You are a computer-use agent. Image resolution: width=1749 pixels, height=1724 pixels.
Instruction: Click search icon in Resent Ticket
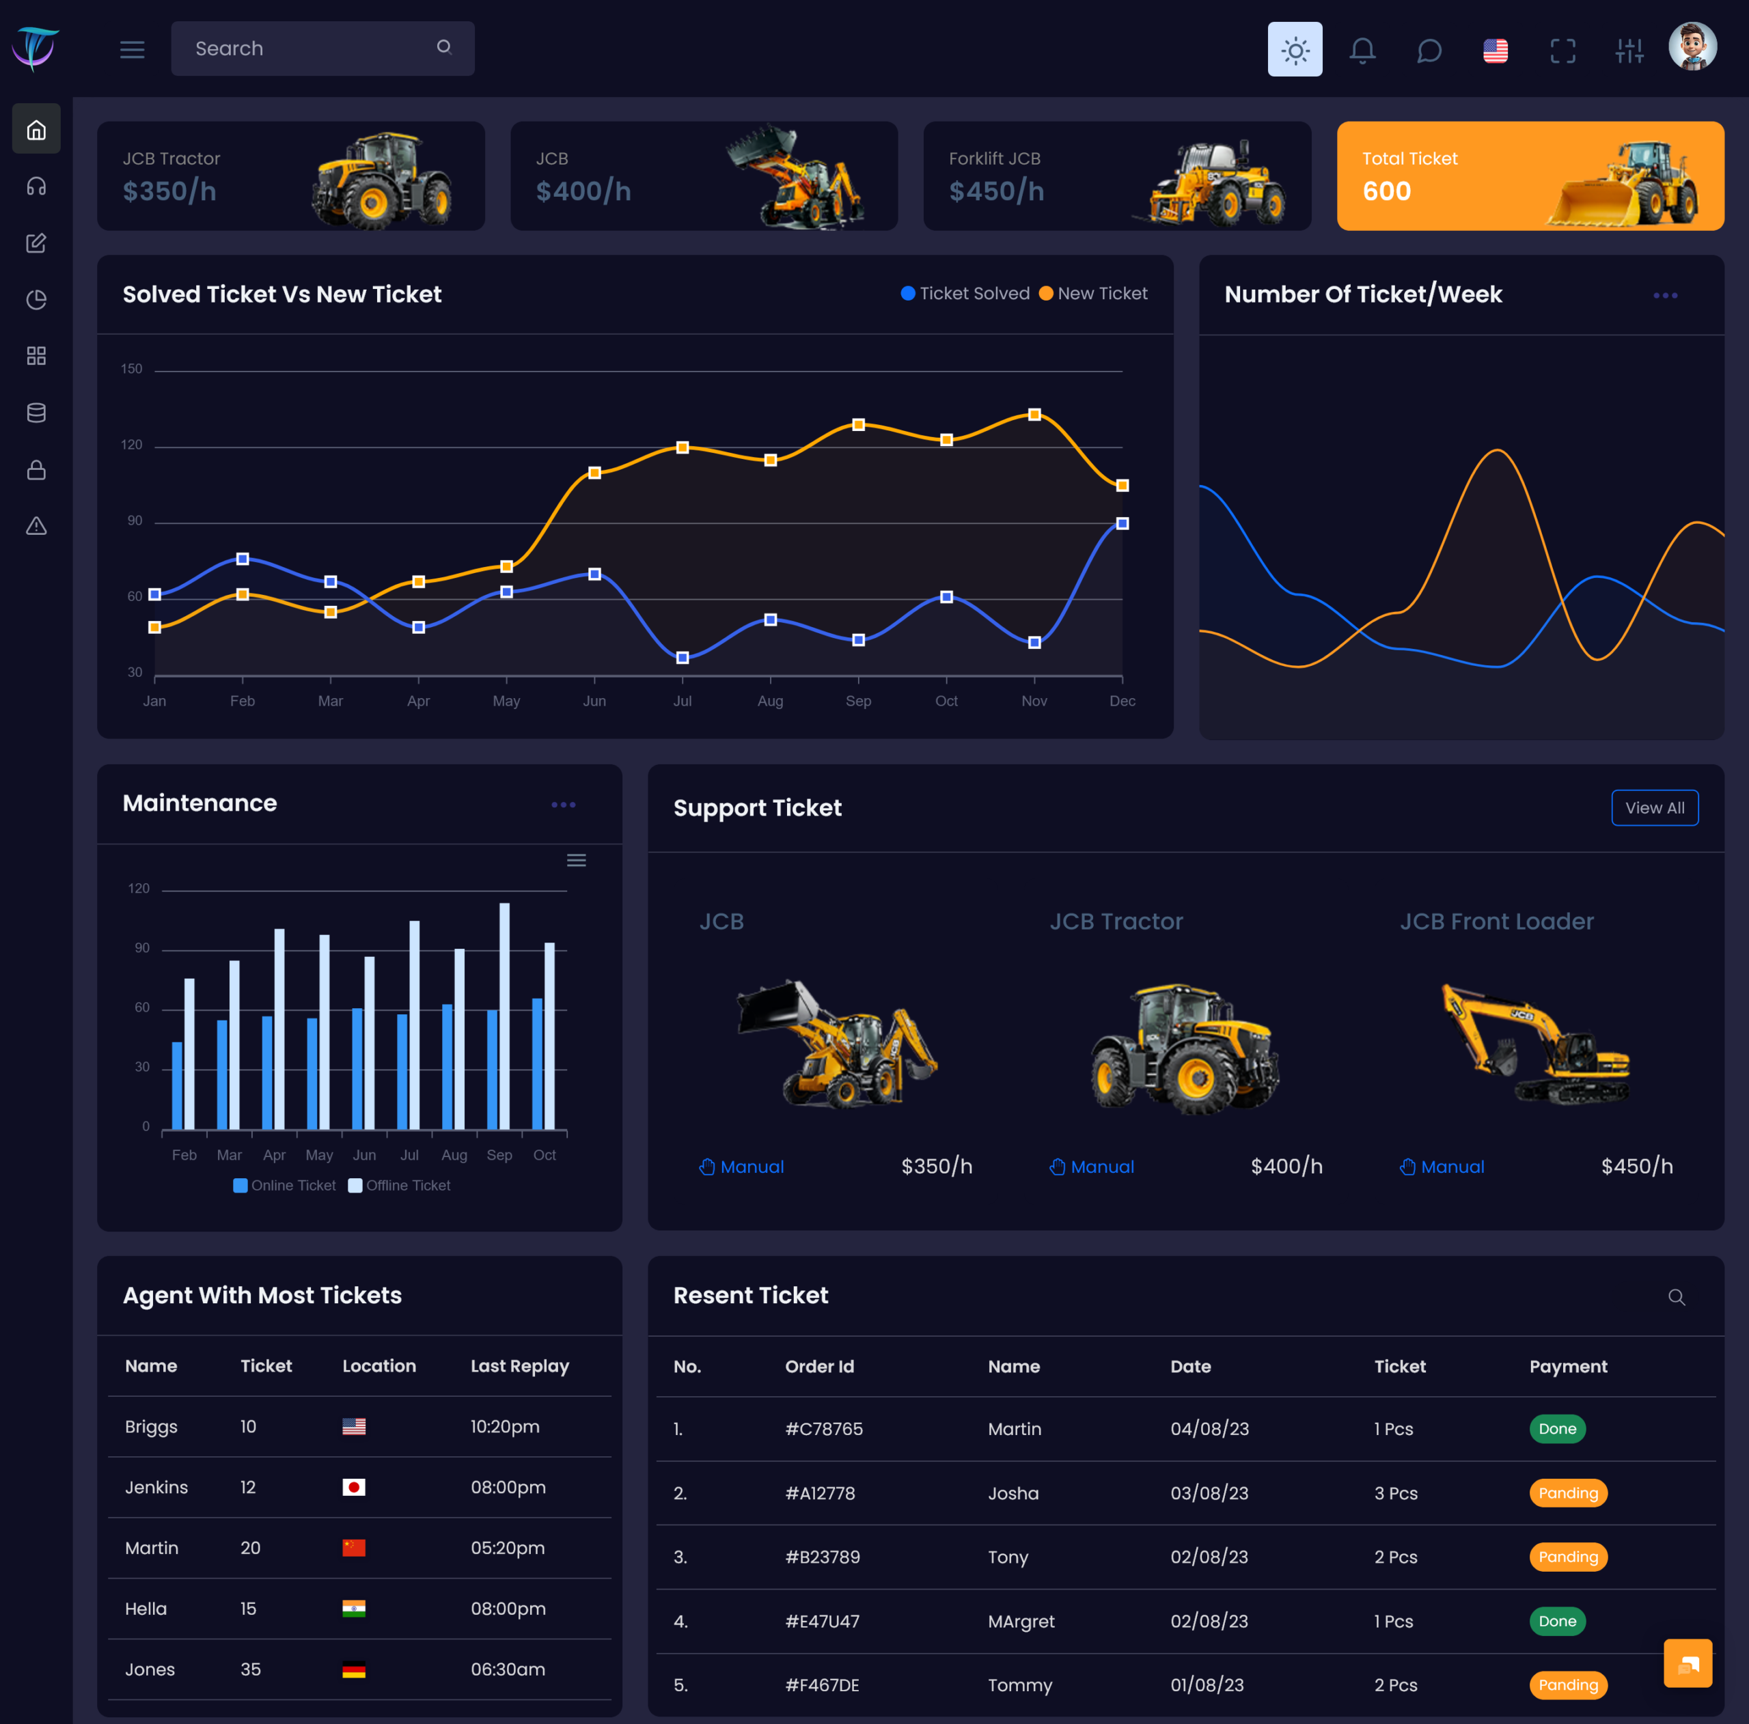coord(1676,1297)
